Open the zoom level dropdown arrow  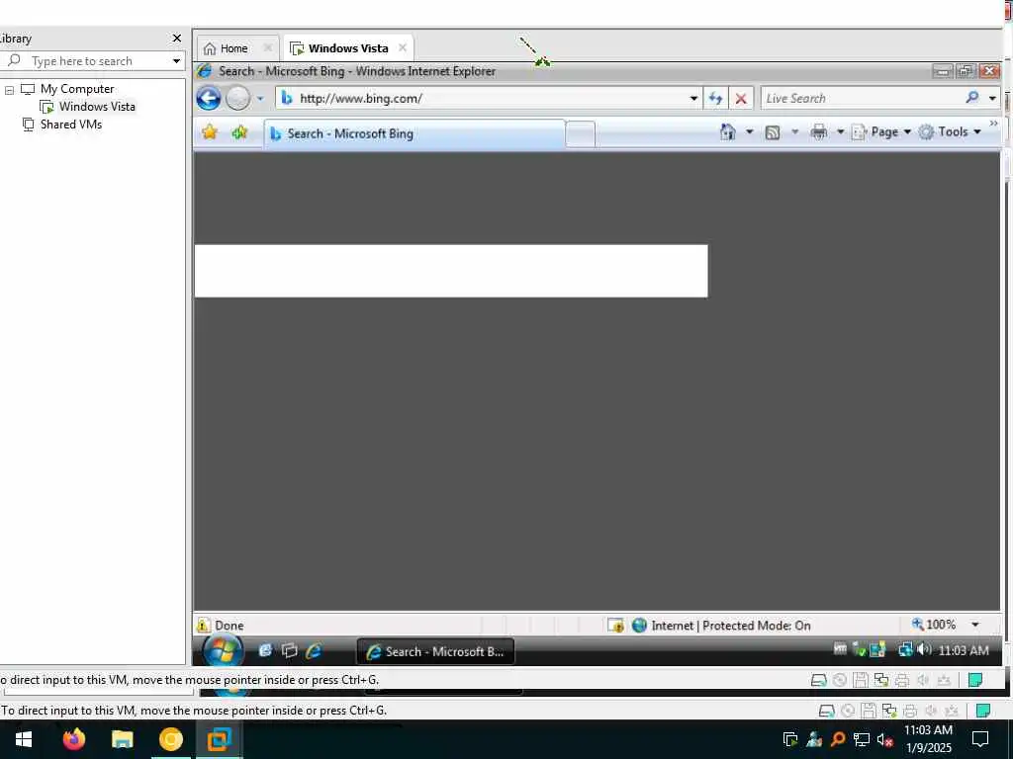point(975,625)
